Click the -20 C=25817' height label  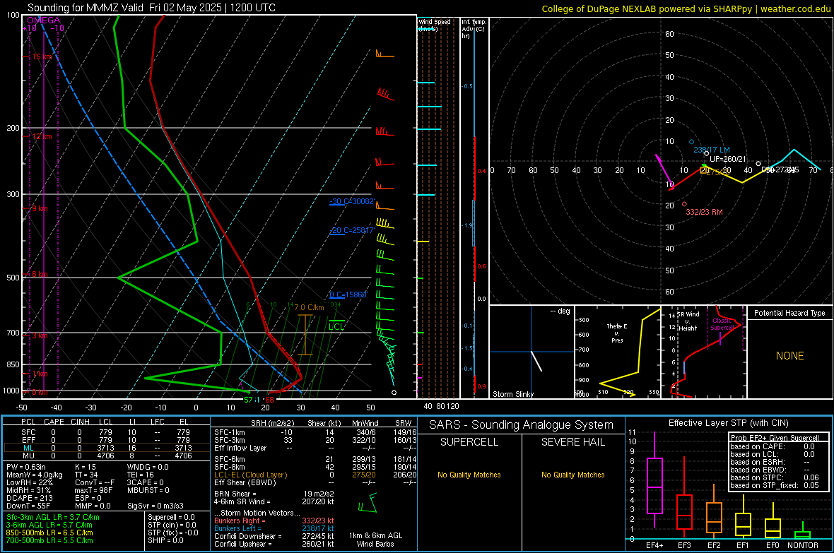tap(352, 230)
